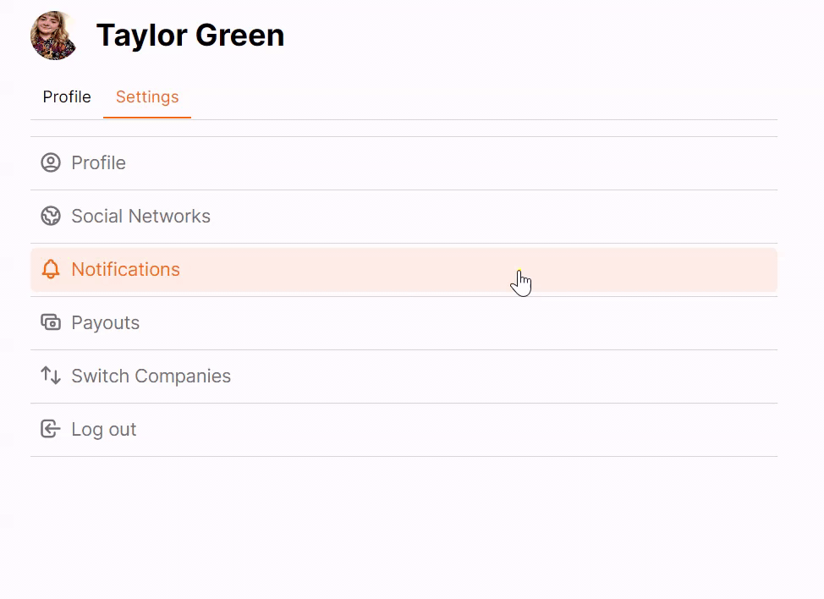Open the Payouts section
Viewport: 824px width, 599px height.
tap(106, 322)
